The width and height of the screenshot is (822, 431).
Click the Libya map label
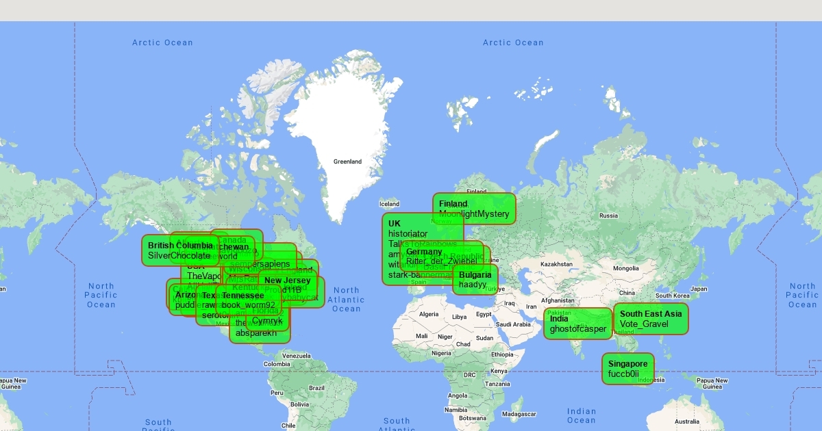[x=459, y=317]
